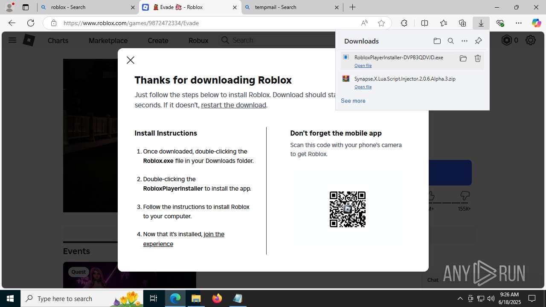The height and width of the screenshot is (307, 546).
Task: Open the Robux balance icon
Action: [x=506, y=40]
